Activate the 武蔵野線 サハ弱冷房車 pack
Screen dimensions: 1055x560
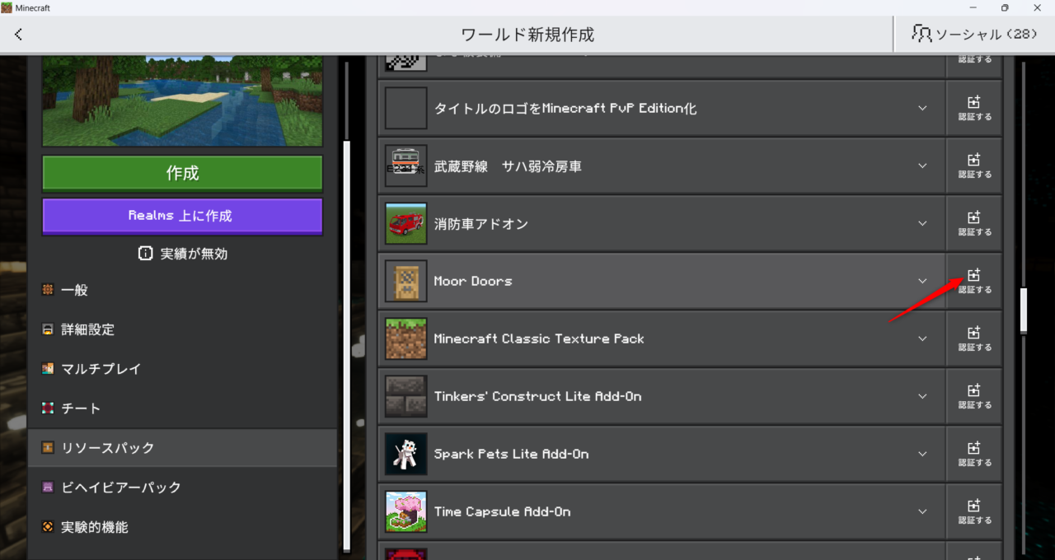[x=974, y=166]
